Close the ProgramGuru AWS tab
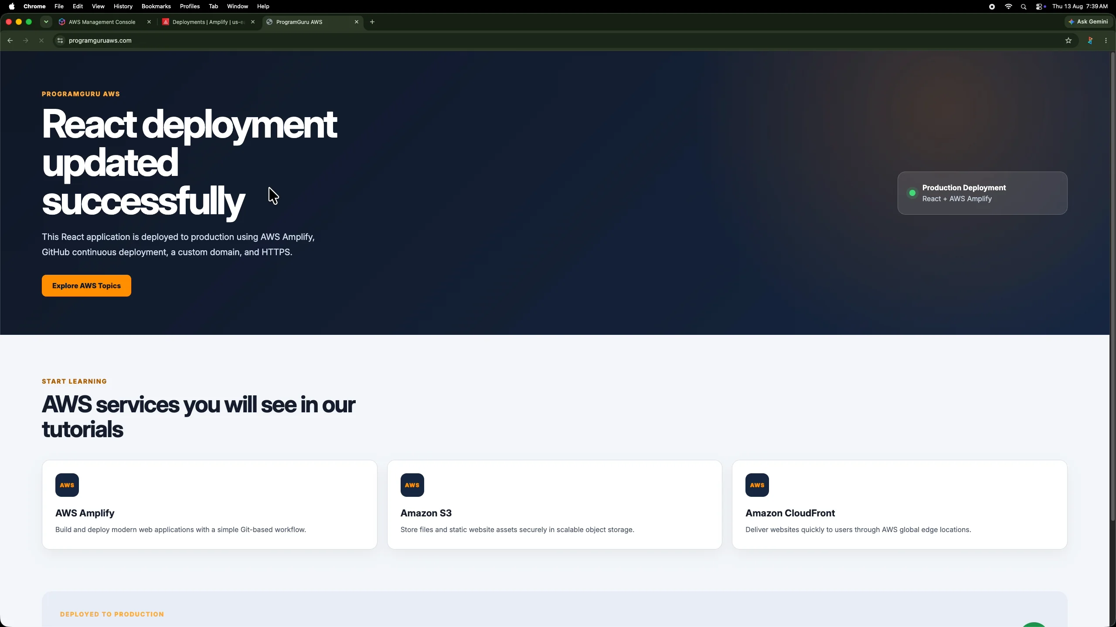The height and width of the screenshot is (627, 1116). 357,22
